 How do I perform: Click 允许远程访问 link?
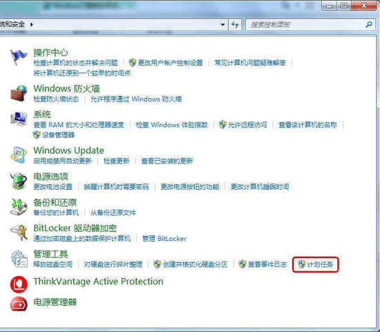coord(247,125)
